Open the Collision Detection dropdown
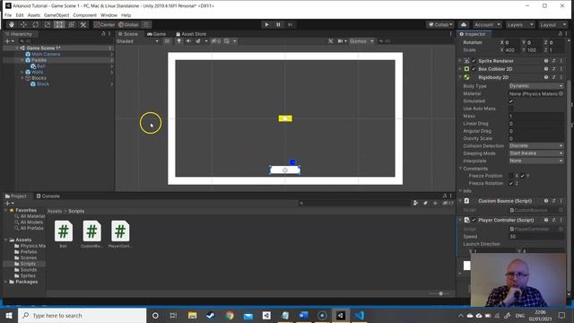This screenshot has width=574, height=323. pos(536,145)
